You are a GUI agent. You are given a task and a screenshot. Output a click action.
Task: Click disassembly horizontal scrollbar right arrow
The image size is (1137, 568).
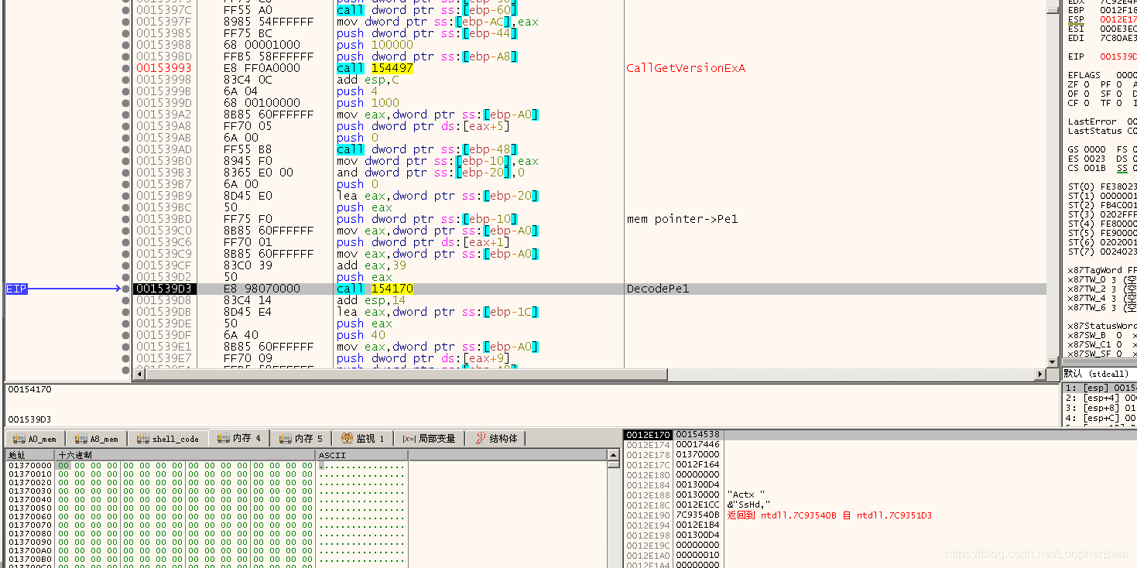tap(1041, 375)
